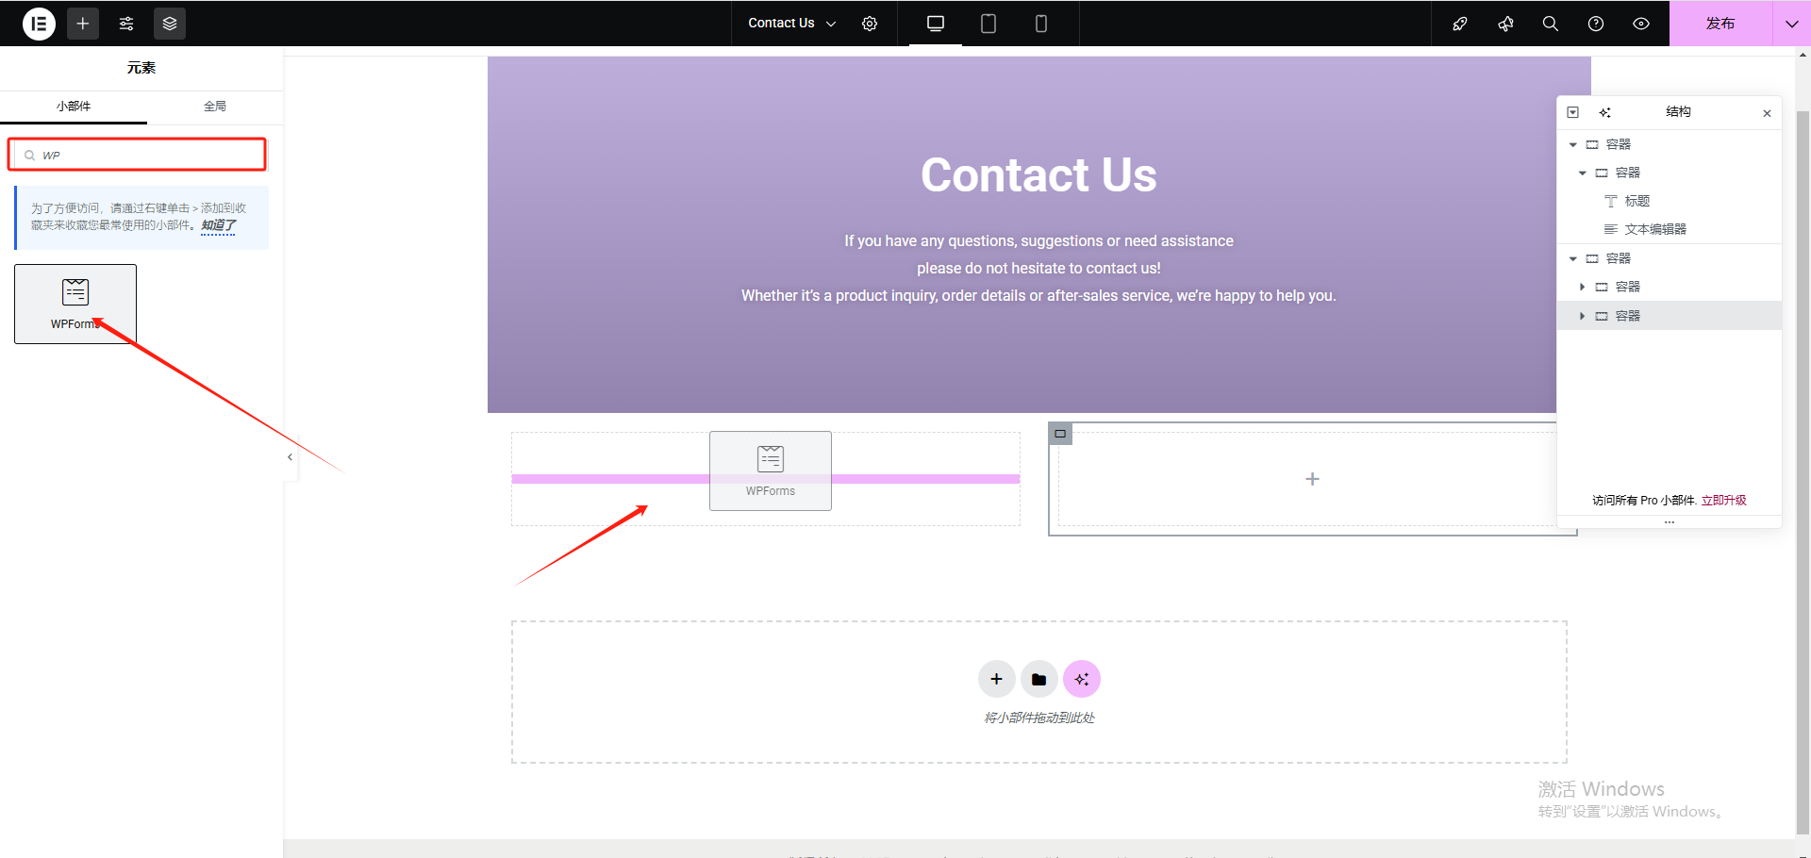Viewport: 1811px width, 858px height.
Task: Select the 小部件 tab
Action: pyautogui.click(x=74, y=107)
